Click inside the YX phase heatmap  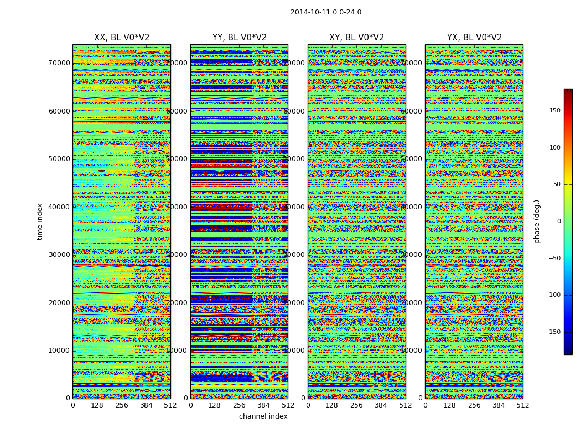(474, 221)
